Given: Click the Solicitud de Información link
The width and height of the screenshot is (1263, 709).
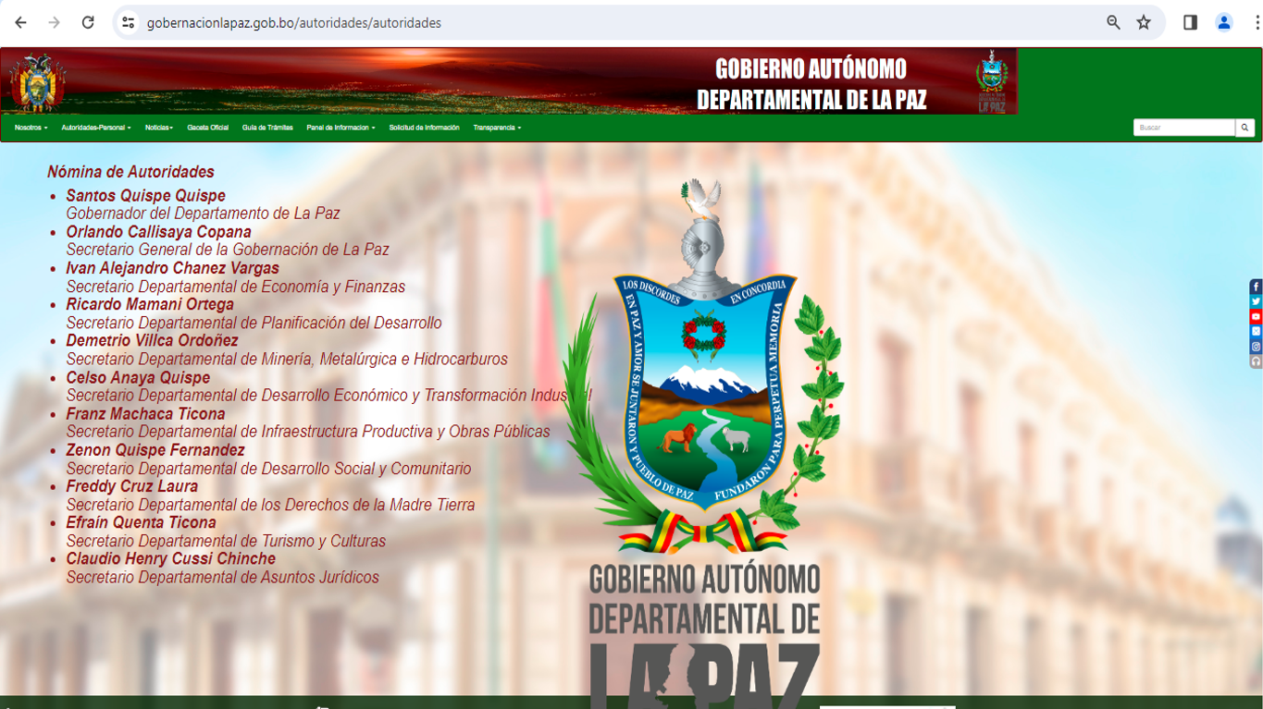Looking at the screenshot, I should click(x=424, y=128).
